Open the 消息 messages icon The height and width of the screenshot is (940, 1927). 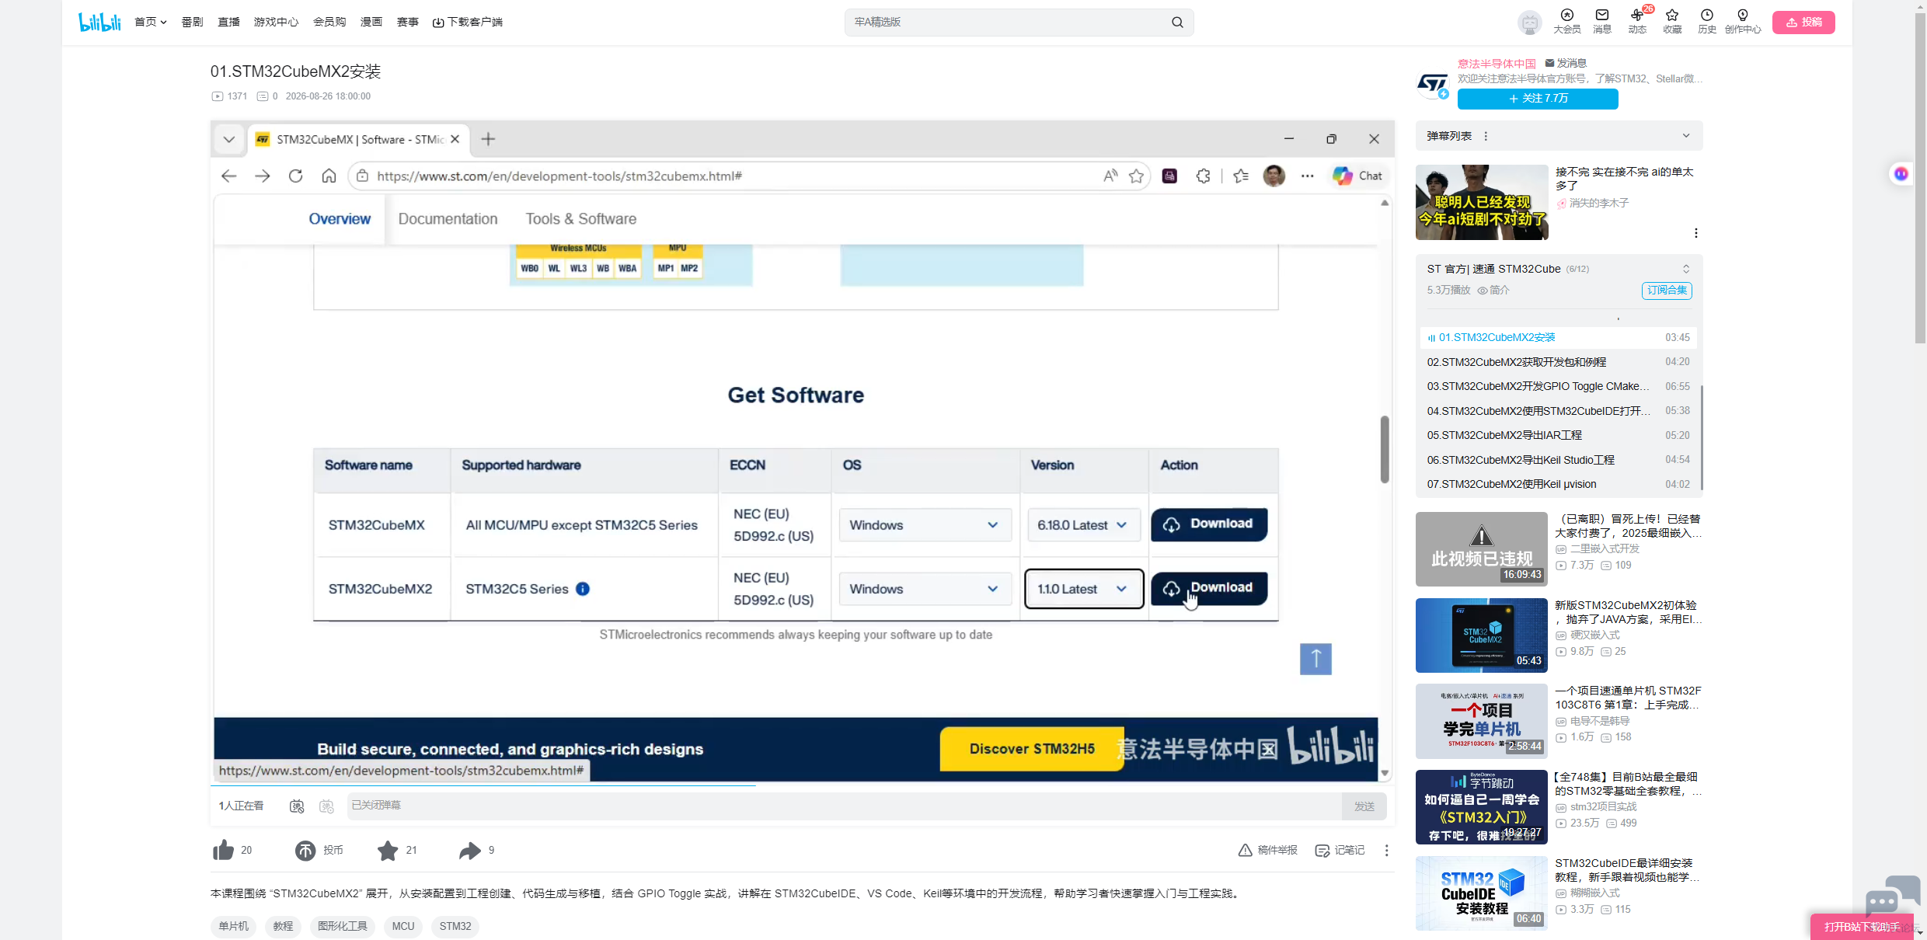coord(1602,21)
